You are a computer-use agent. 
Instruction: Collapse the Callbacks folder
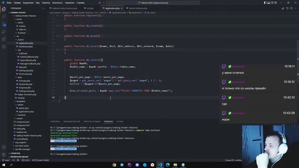click(23, 54)
